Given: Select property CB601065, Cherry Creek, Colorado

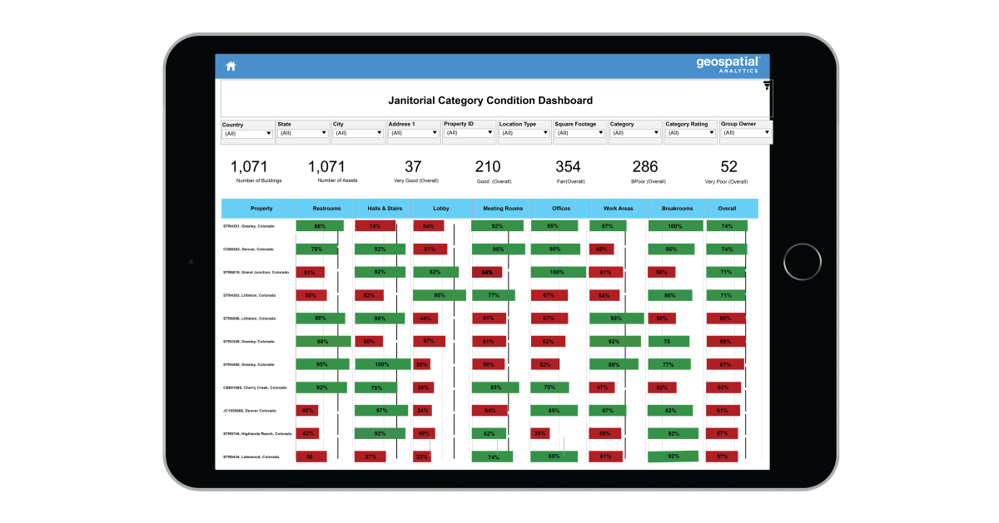Looking at the screenshot, I should (x=254, y=387).
